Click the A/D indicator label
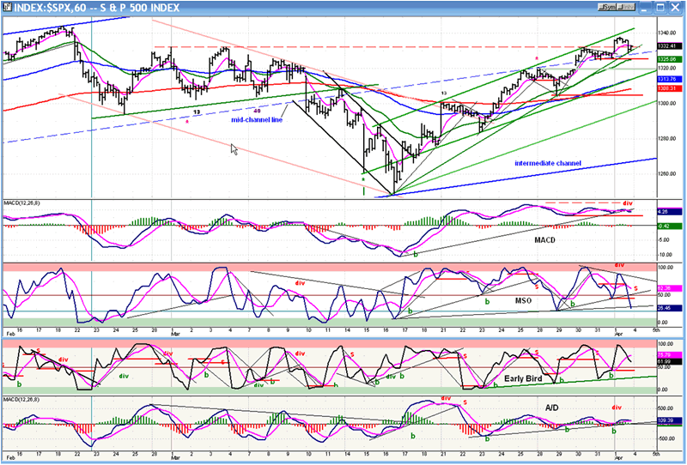The image size is (687, 465). [551, 408]
